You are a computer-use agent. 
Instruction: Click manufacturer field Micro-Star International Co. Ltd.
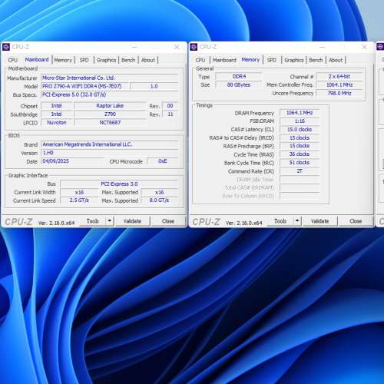[110, 78]
